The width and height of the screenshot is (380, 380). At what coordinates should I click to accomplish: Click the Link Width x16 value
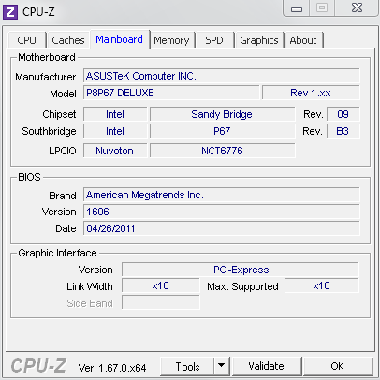[x=160, y=285]
